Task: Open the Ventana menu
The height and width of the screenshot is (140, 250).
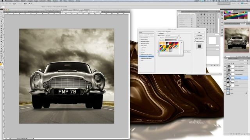Action: 71,1
